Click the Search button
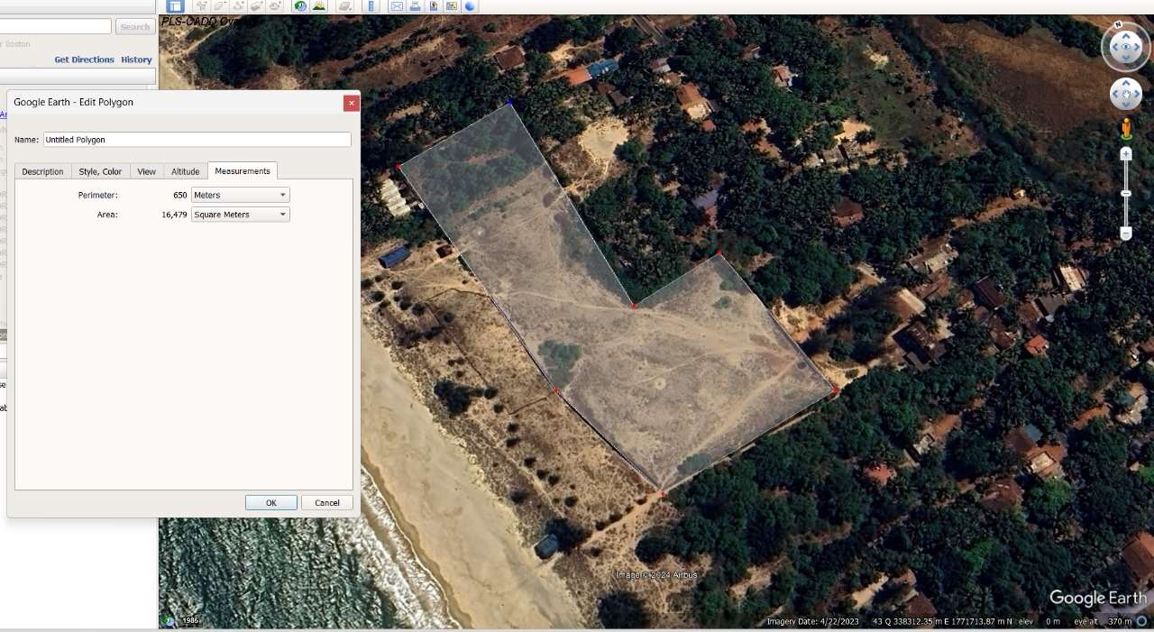The width and height of the screenshot is (1154, 632). pyautogui.click(x=135, y=27)
